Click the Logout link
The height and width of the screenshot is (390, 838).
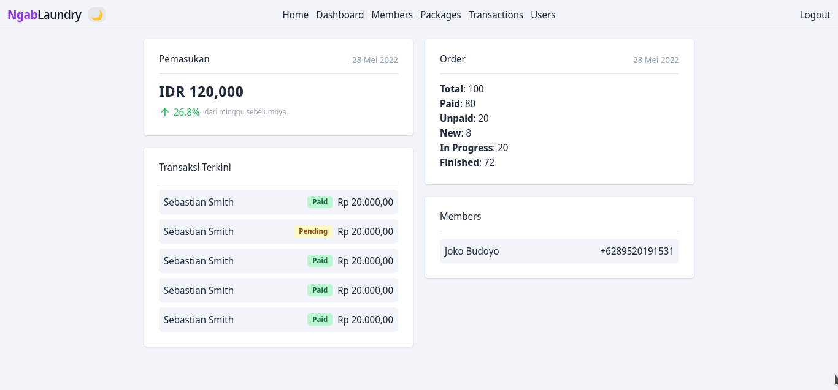click(815, 15)
